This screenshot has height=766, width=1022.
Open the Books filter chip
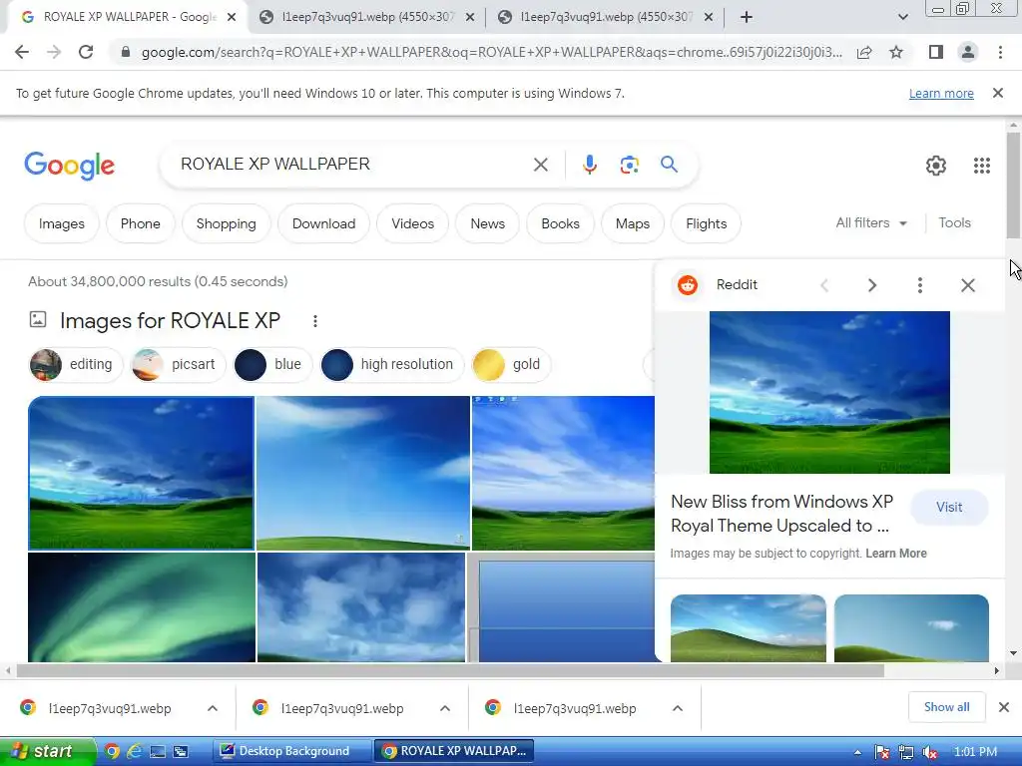click(560, 223)
